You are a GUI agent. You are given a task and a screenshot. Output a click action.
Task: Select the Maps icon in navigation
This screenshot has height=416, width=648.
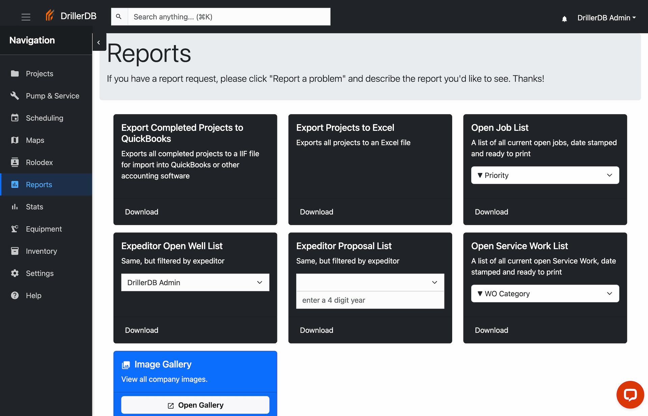[15, 140]
